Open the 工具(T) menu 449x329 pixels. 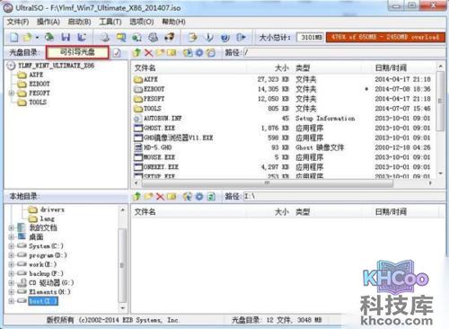tap(110, 22)
